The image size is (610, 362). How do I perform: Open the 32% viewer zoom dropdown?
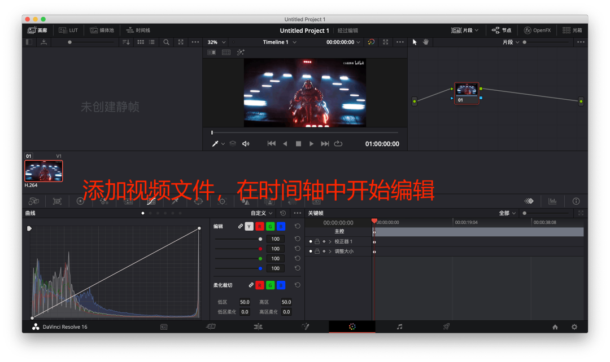[x=216, y=42]
